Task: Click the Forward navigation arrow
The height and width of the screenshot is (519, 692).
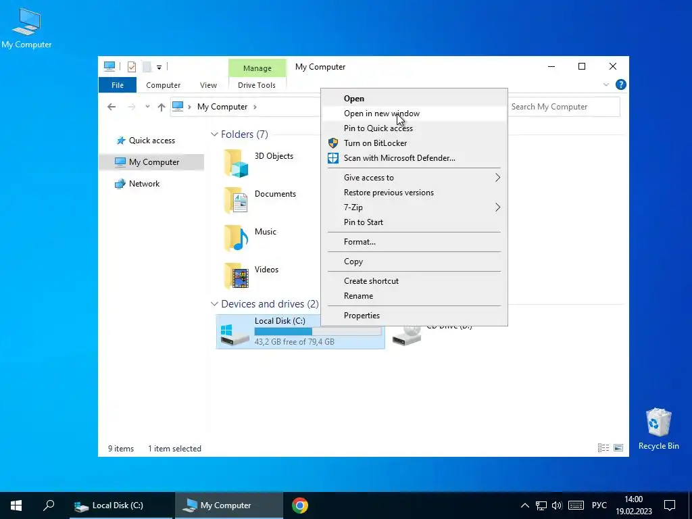Action: [x=132, y=107]
